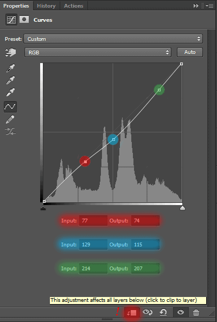Delete this adjustment layer with trash icon
This screenshot has height=322, width=217.
(196, 313)
